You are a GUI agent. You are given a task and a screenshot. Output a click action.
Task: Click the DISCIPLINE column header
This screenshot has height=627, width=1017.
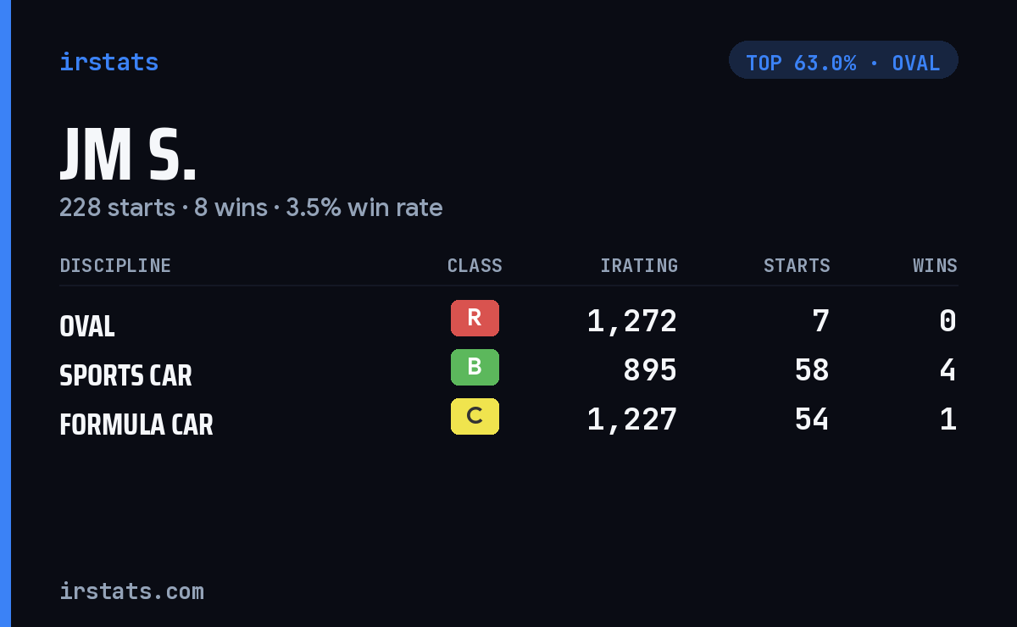pyautogui.click(x=115, y=265)
